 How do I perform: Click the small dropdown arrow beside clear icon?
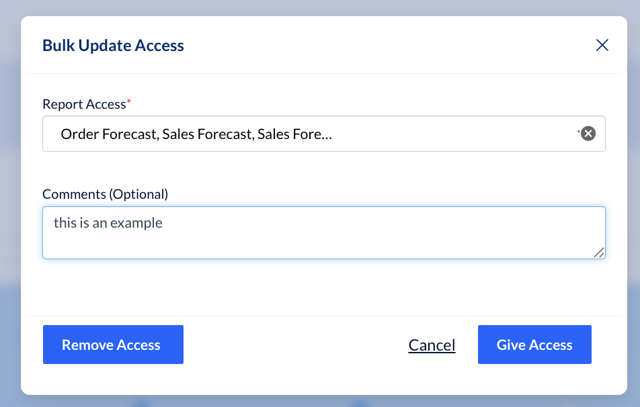[578, 132]
